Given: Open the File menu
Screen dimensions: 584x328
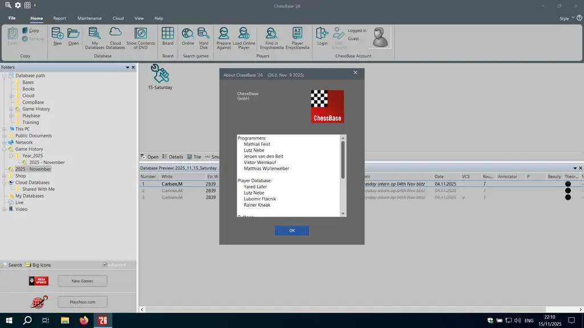Looking at the screenshot, I should pos(12,18).
